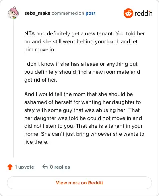Screen dimensions: 159x196
Task: Click the final line "live there."
Action: click(x=36, y=142)
